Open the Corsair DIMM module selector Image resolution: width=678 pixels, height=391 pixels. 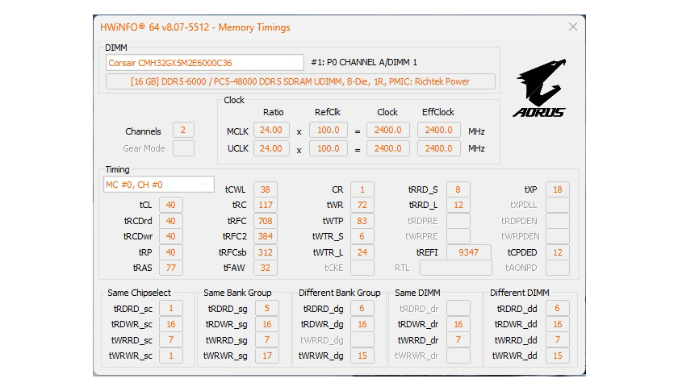click(204, 62)
